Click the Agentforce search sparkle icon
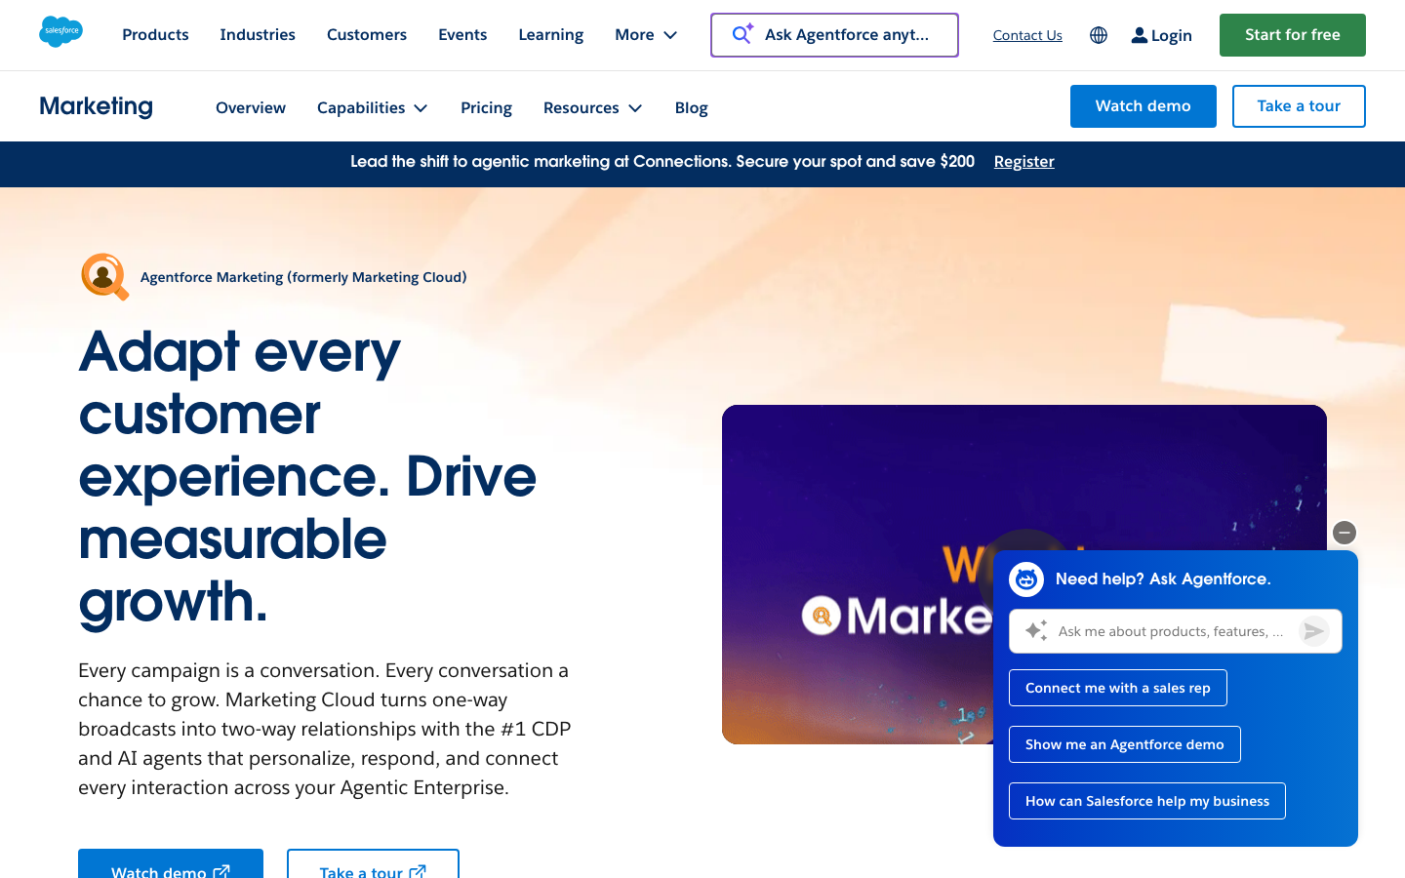Image resolution: width=1405 pixels, height=878 pixels. pos(743,34)
